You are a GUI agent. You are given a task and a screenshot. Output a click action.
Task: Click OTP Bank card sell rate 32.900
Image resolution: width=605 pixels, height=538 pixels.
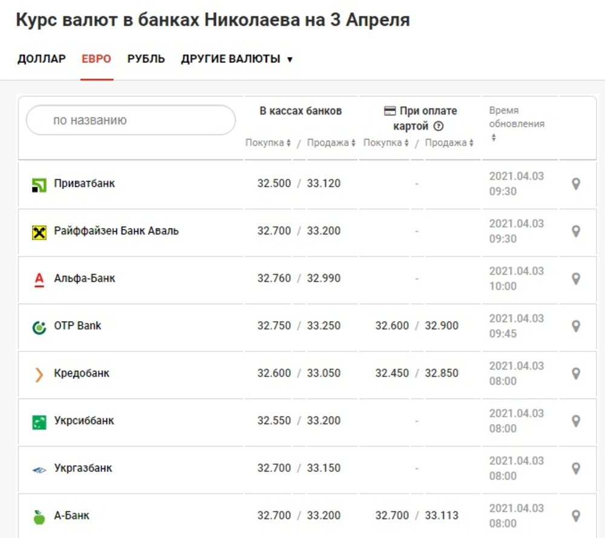pos(442,326)
